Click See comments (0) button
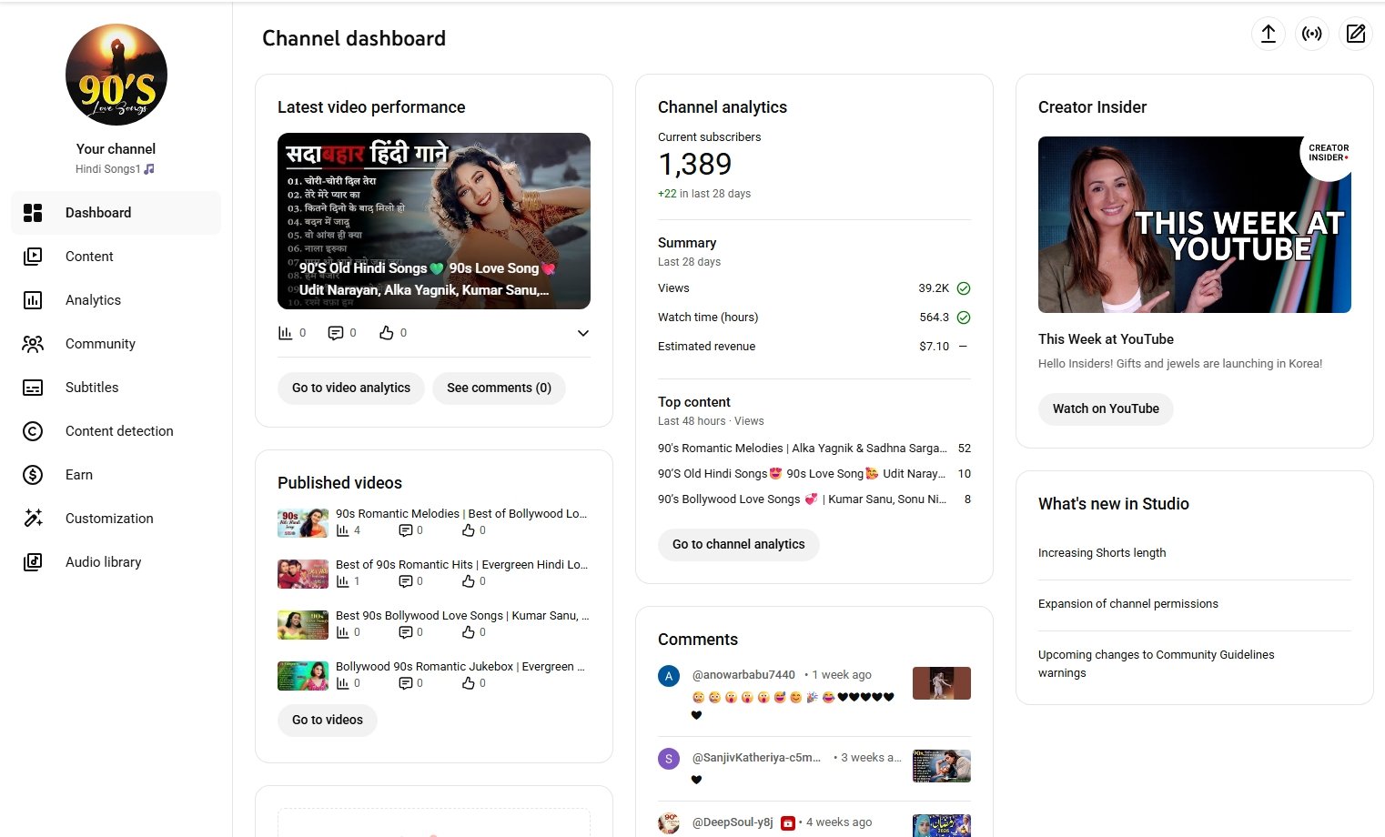The image size is (1385, 837). click(x=499, y=388)
